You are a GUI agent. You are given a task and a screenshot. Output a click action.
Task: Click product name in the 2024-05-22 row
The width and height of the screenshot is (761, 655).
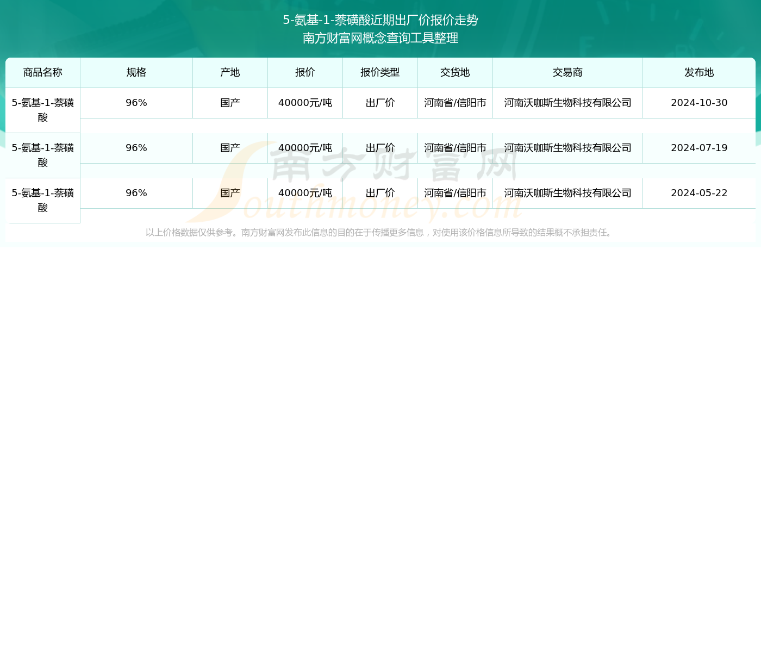pyautogui.click(x=43, y=200)
